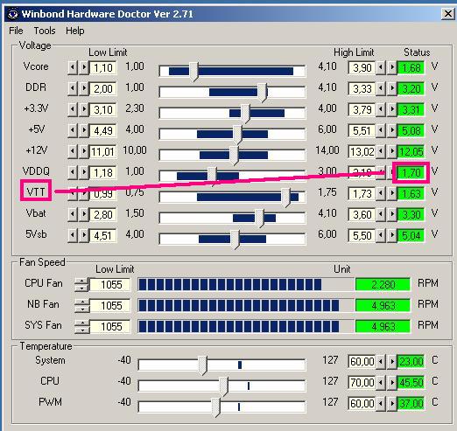Decrease +3.3V low limit with left arrow

tap(73, 110)
